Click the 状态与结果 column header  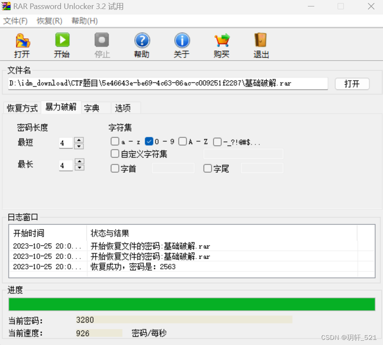click(x=222, y=233)
